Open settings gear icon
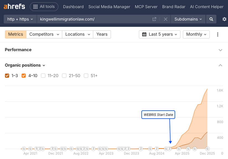228x159 pixels. click(x=224, y=19)
